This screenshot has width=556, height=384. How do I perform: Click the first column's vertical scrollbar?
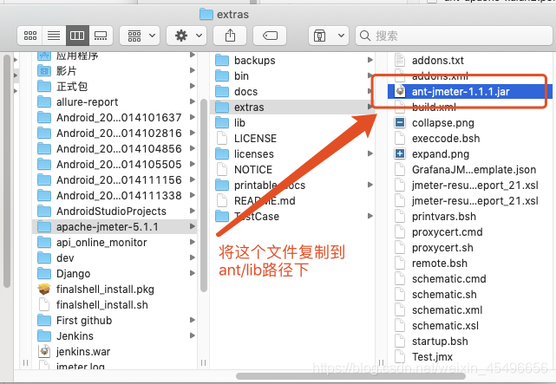tap(204, 195)
